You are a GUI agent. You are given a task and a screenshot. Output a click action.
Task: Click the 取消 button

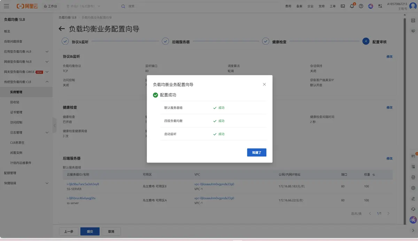[111, 232]
